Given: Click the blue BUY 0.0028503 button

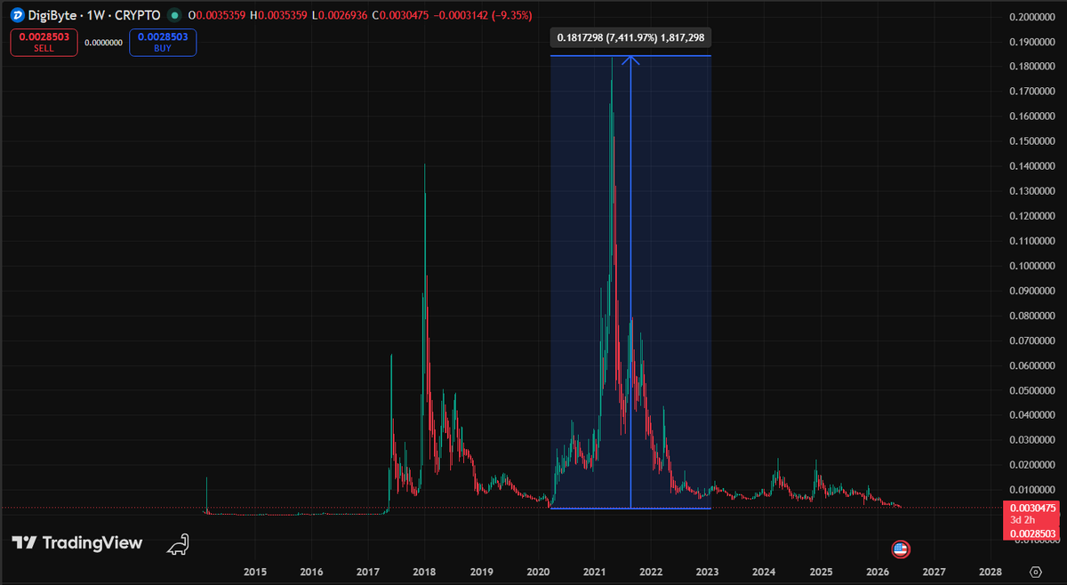Looking at the screenshot, I should tap(163, 43).
